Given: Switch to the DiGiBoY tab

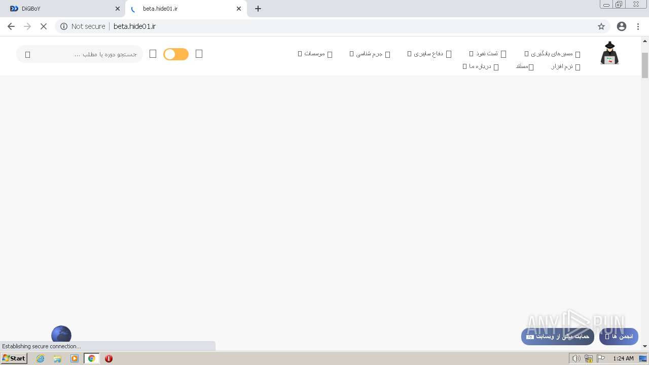Looking at the screenshot, I should [63, 9].
